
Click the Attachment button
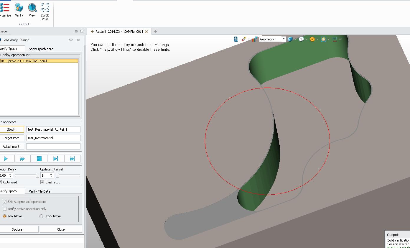point(11,147)
